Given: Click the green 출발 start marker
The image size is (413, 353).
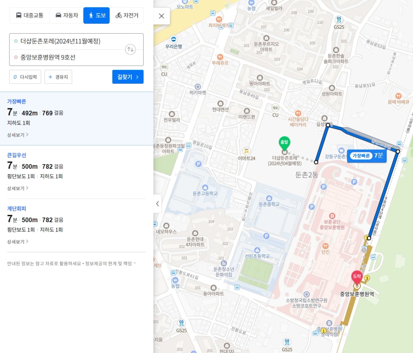Looking at the screenshot, I should click(284, 143).
